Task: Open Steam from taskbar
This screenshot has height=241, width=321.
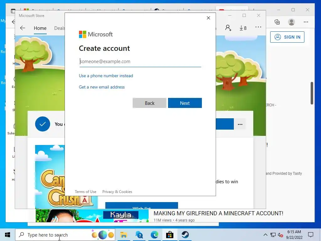Action: [x=185, y=235]
